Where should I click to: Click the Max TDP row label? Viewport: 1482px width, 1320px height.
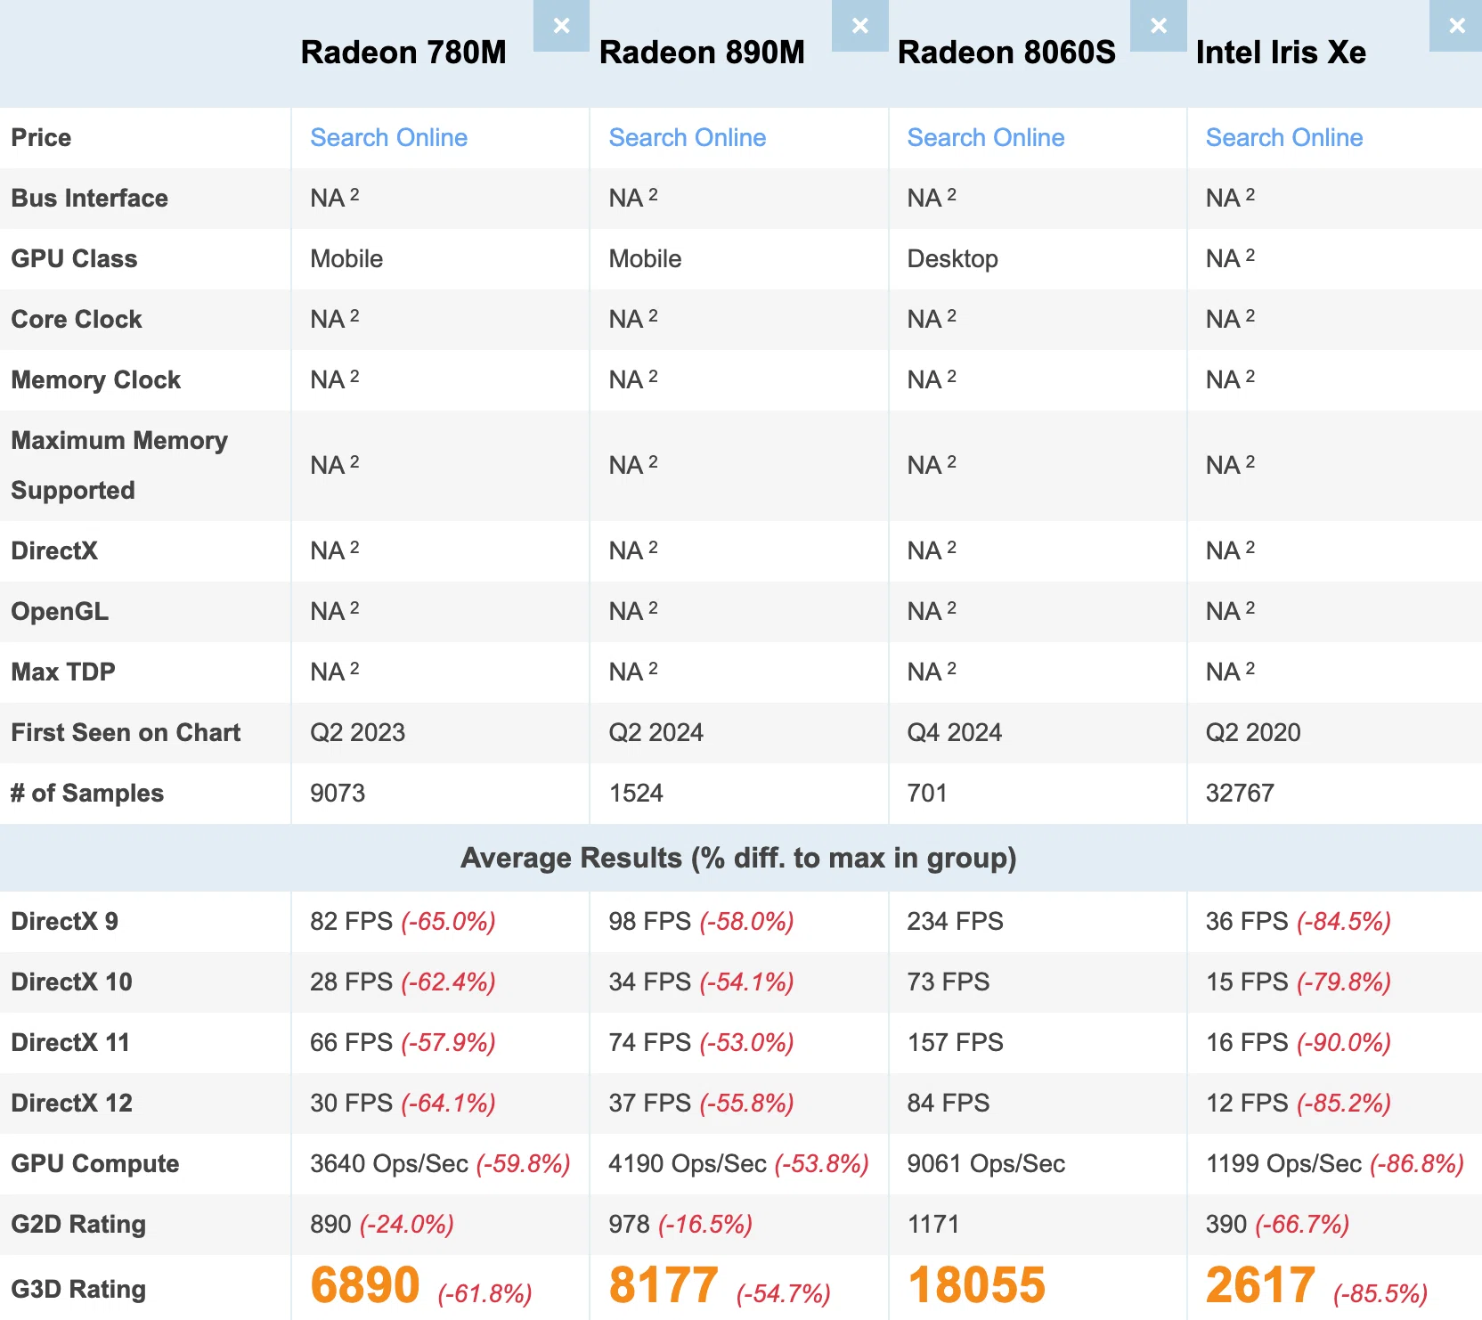point(63,672)
